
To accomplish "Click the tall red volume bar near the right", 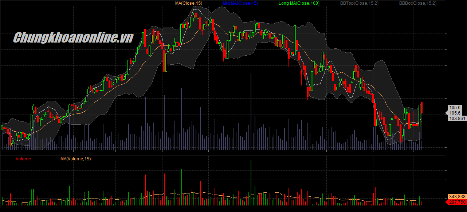I will 375,196.
